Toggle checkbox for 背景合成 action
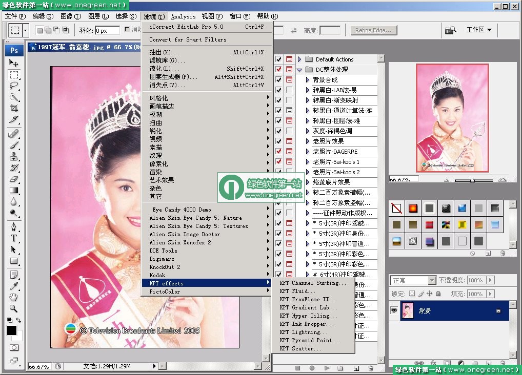The image size is (522, 375). click(278, 80)
